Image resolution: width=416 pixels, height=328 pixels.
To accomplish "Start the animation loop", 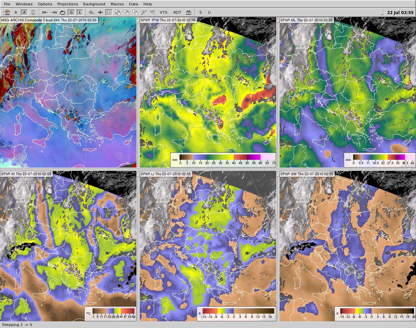I will tap(62, 12).
